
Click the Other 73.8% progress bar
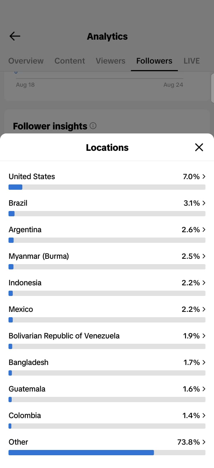click(x=107, y=452)
